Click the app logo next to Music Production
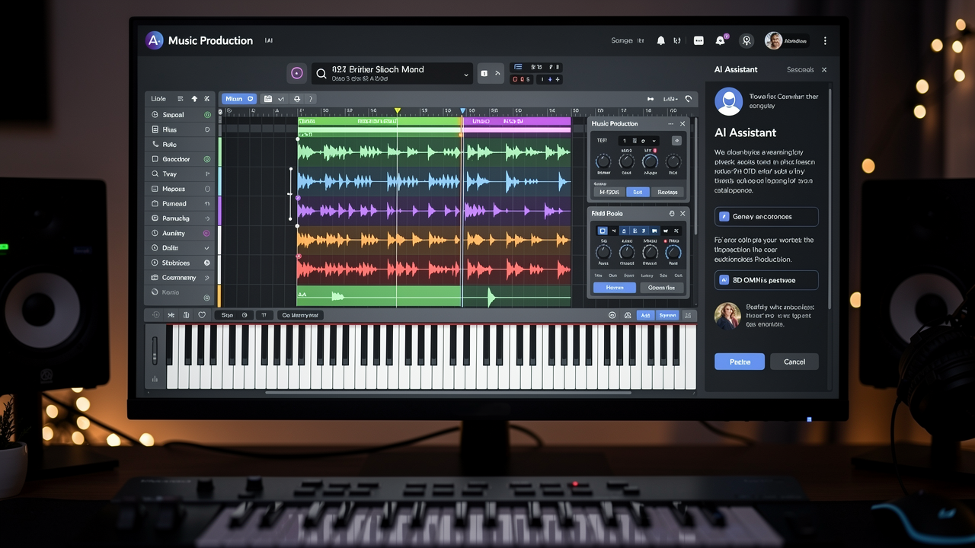 tap(154, 40)
